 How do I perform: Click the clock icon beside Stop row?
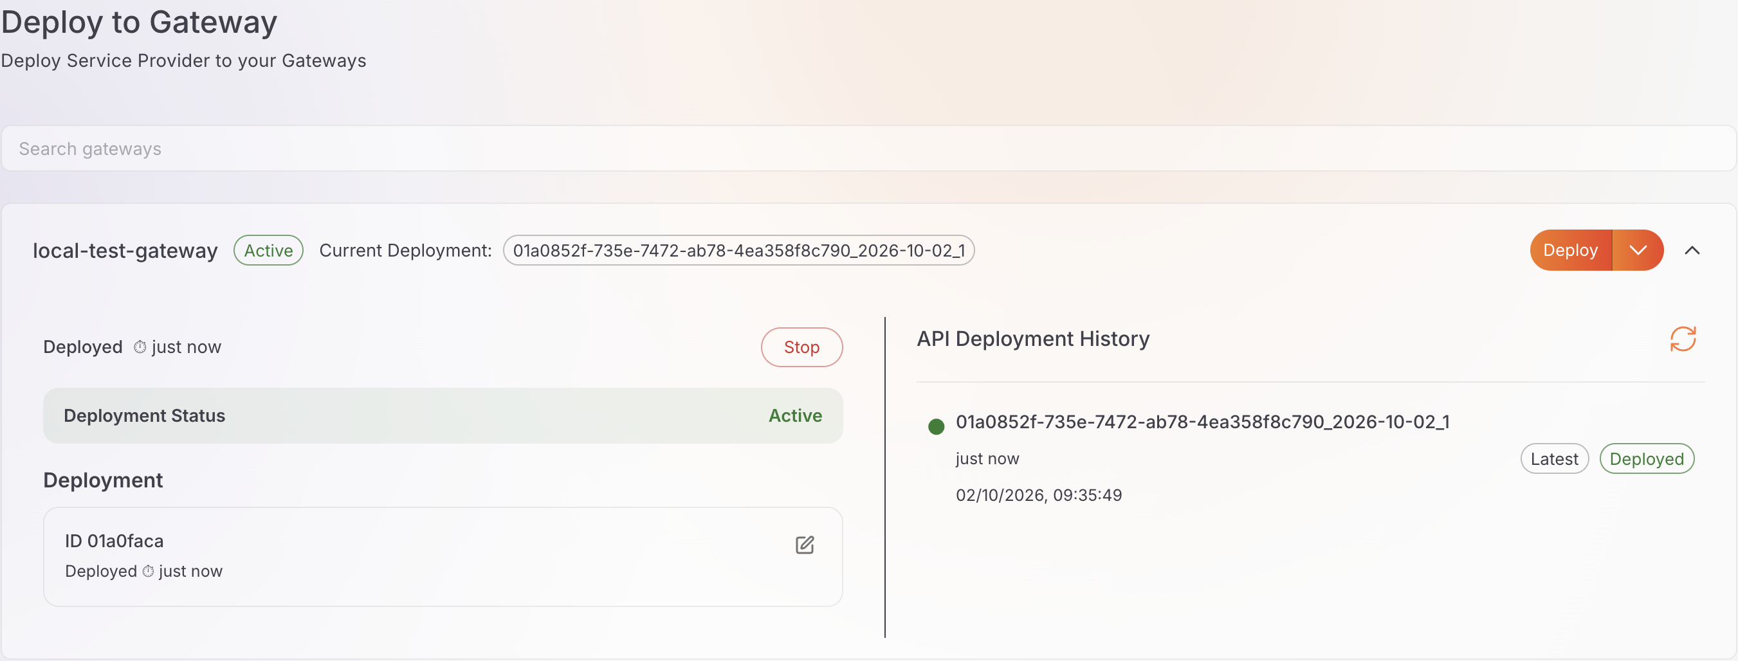click(x=140, y=347)
